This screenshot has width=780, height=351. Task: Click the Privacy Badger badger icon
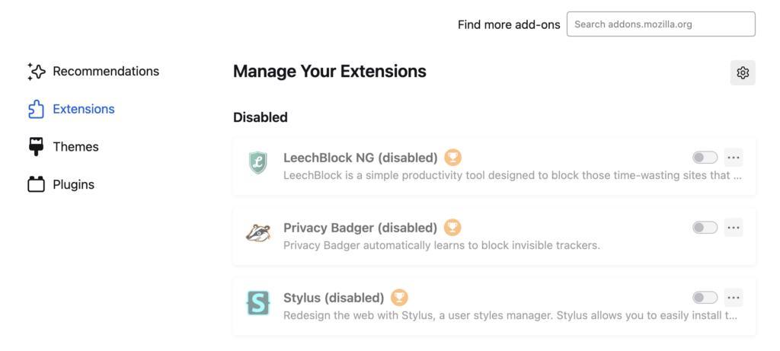(258, 232)
